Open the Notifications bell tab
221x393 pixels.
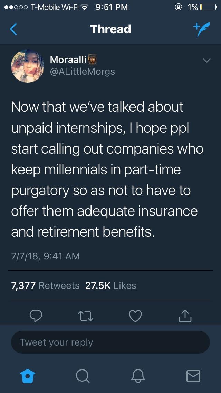tap(138, 375)
